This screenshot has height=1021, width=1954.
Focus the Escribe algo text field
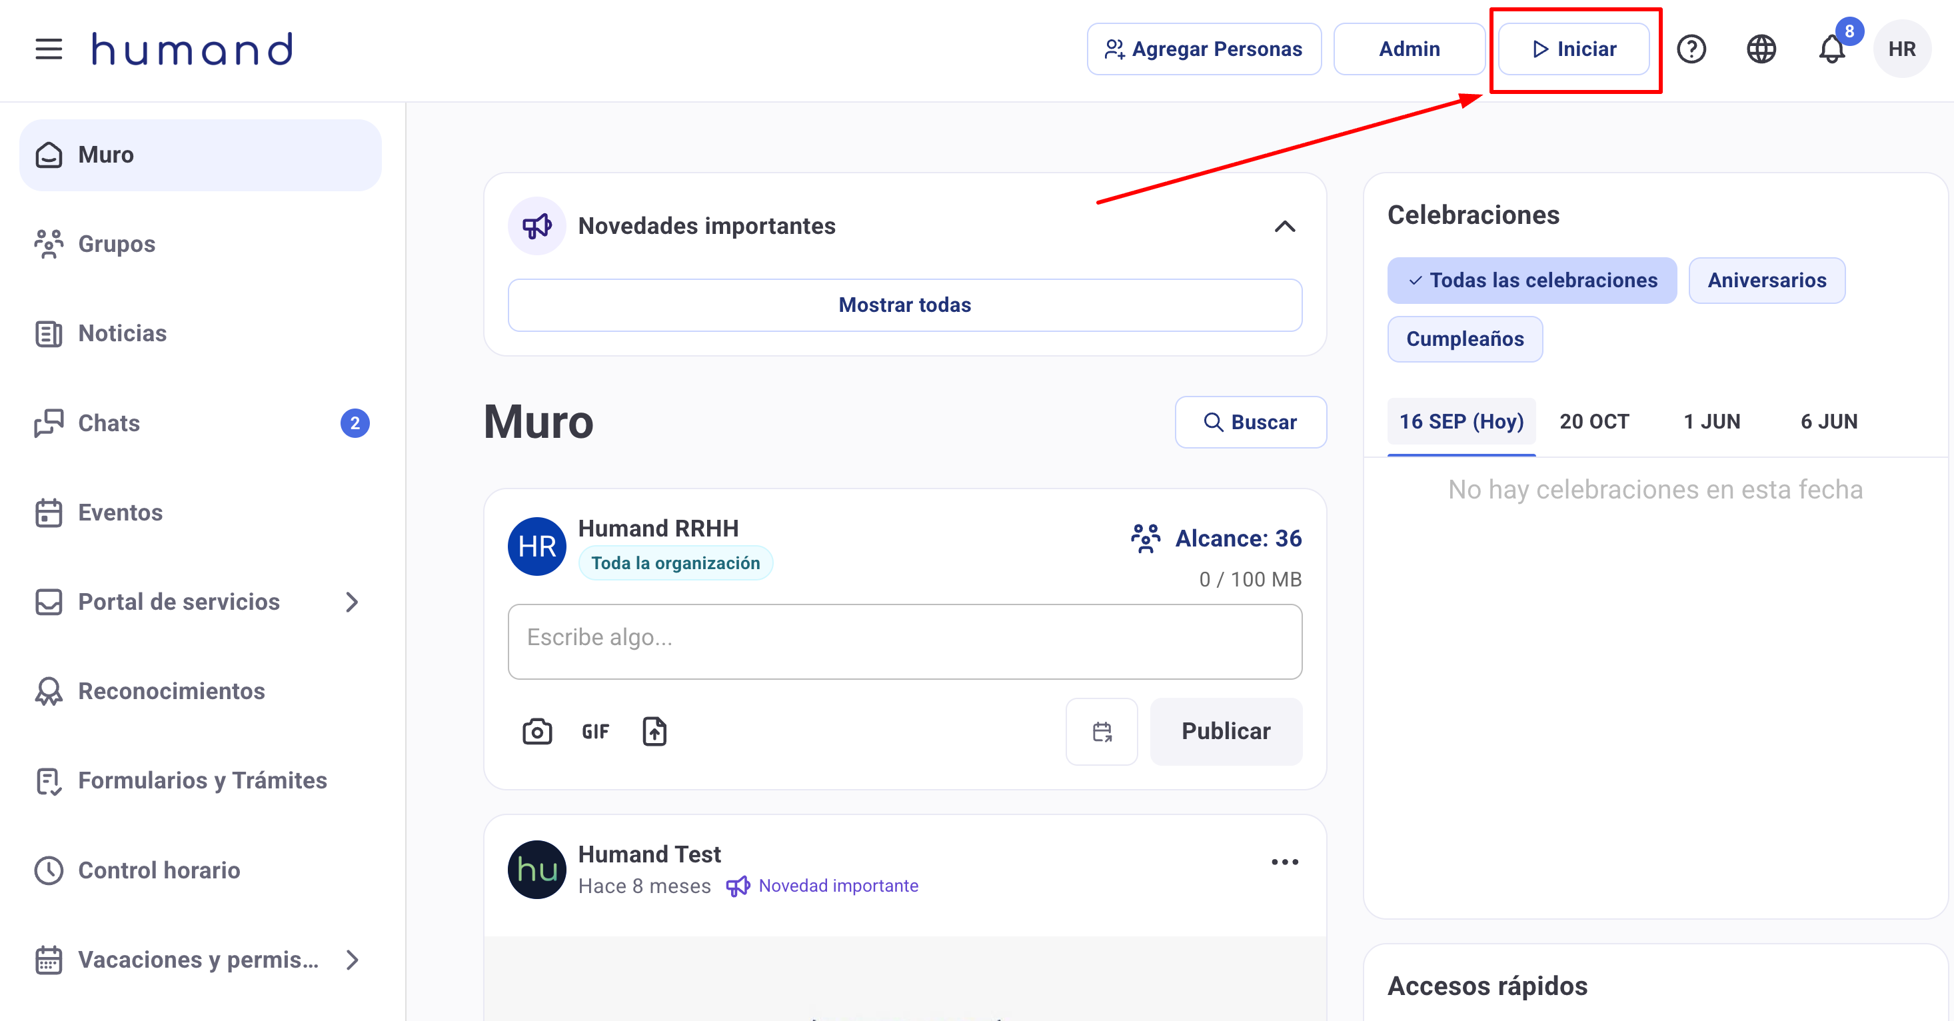coord(905,642)
